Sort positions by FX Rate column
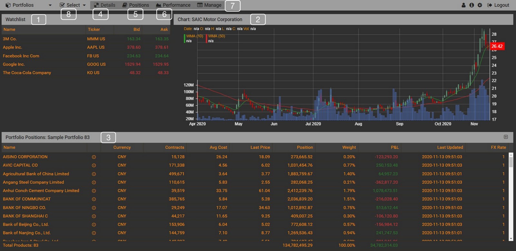The height and width of the screenshot is (251, 516). (x=499, y=147)
